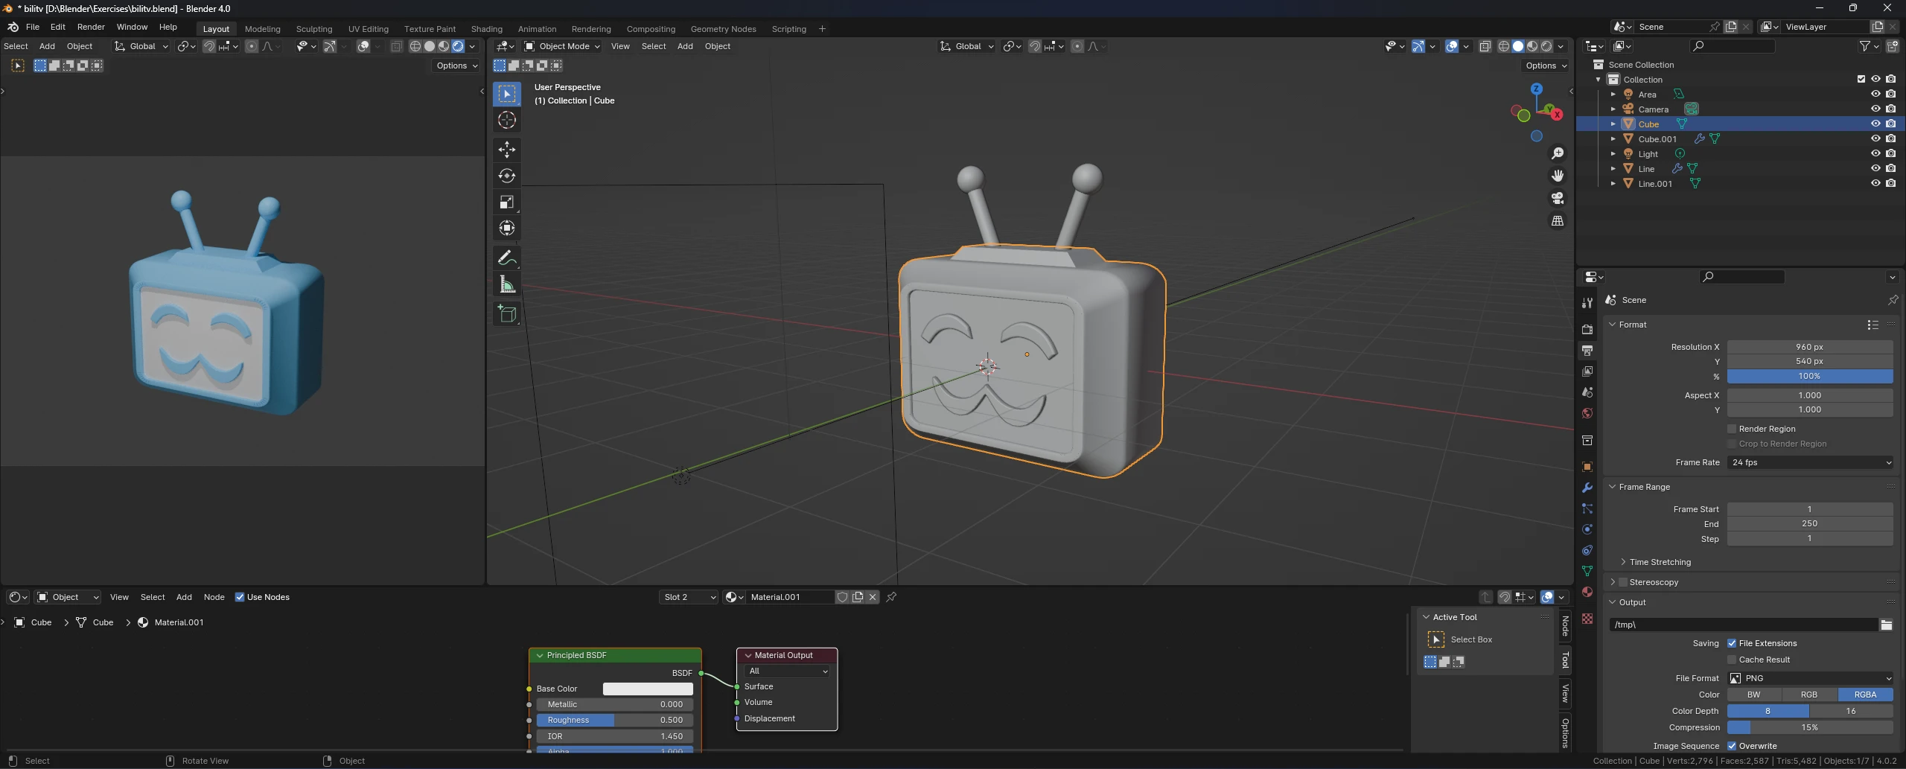Viewport: 1906px width, 769px height.
Task: Open the Frame Rate 24 fps dropdown
Action: [1810, 462]
